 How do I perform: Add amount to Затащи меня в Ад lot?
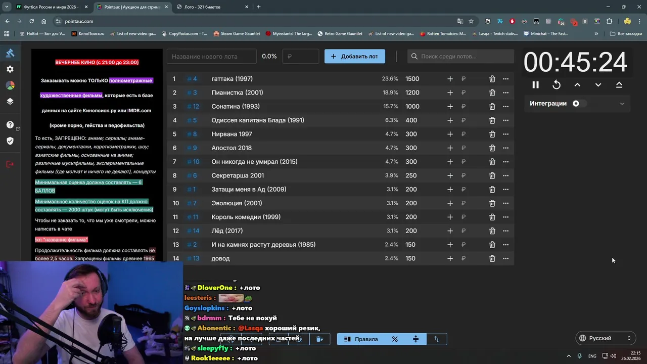(x=450, y=190)
